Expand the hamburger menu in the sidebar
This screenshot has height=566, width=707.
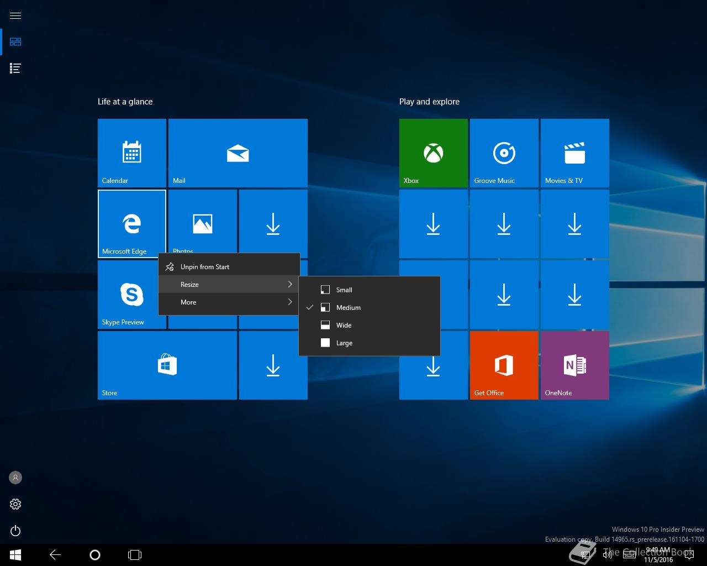pos(15,15)
